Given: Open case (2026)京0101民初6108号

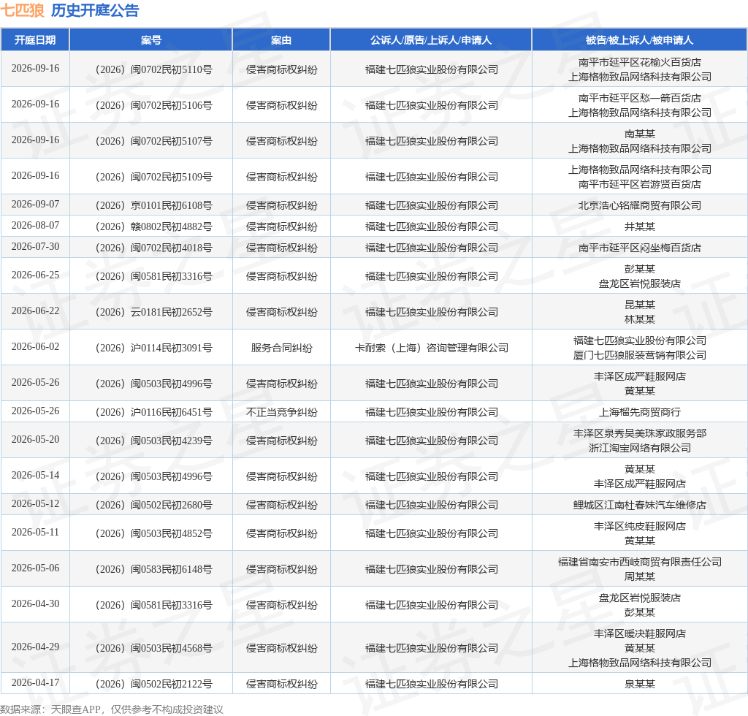Looking at the screenshot, I should coord(153,205).
